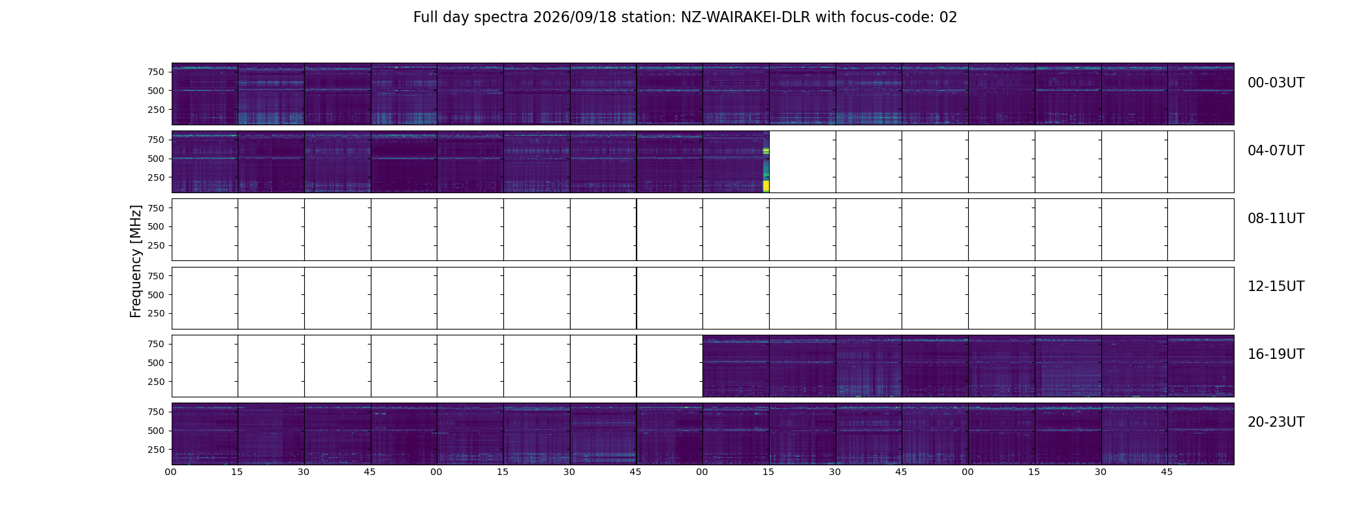Viewport: 1371px width, 522px height.
Task: Select the 00-03UT row label
Action: 1276,83
